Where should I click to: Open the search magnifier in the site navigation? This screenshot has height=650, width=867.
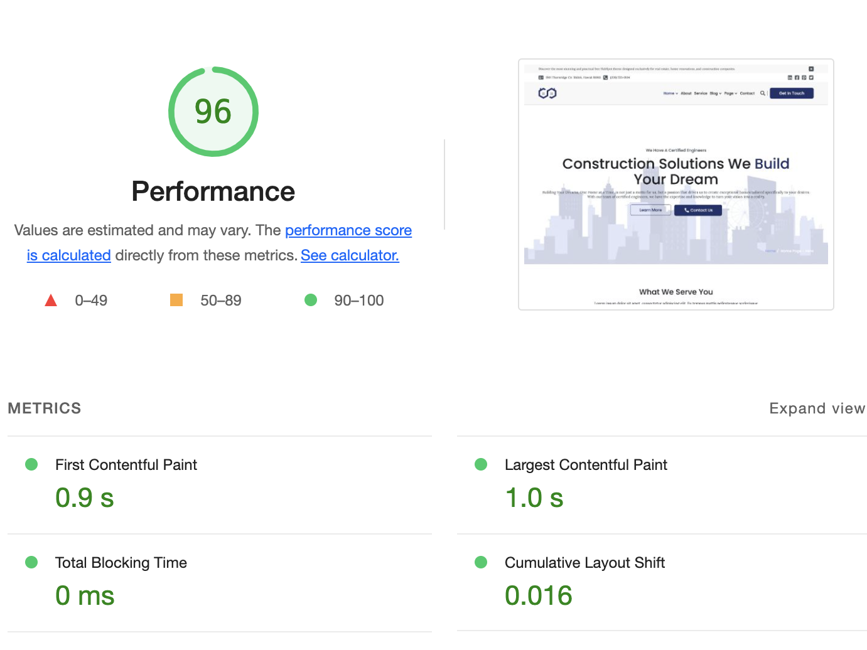[x=762, y=93]
